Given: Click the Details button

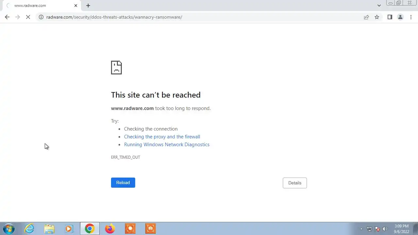Looking at the screenshot, I should click(x=295, y=183).
